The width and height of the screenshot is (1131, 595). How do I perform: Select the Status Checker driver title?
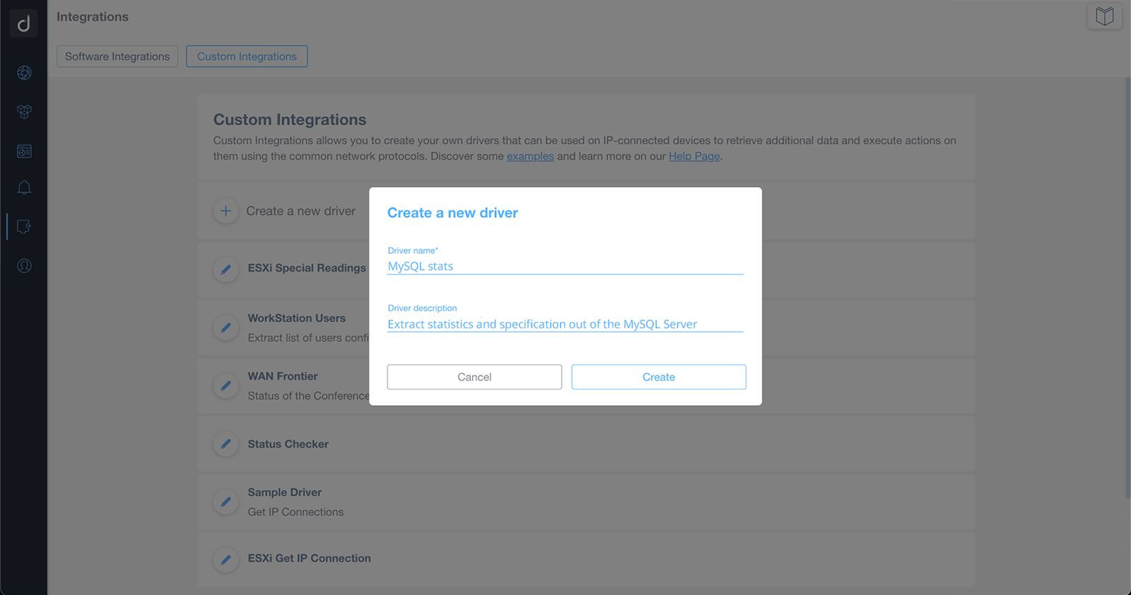[x=288, y=444]
